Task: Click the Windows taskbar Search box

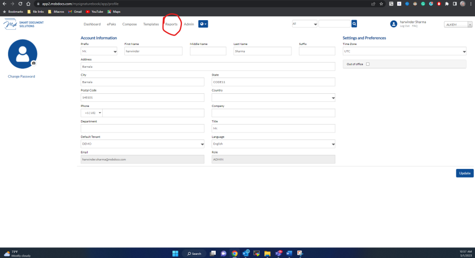Action: pyautogui.click(x=194, y=253)
